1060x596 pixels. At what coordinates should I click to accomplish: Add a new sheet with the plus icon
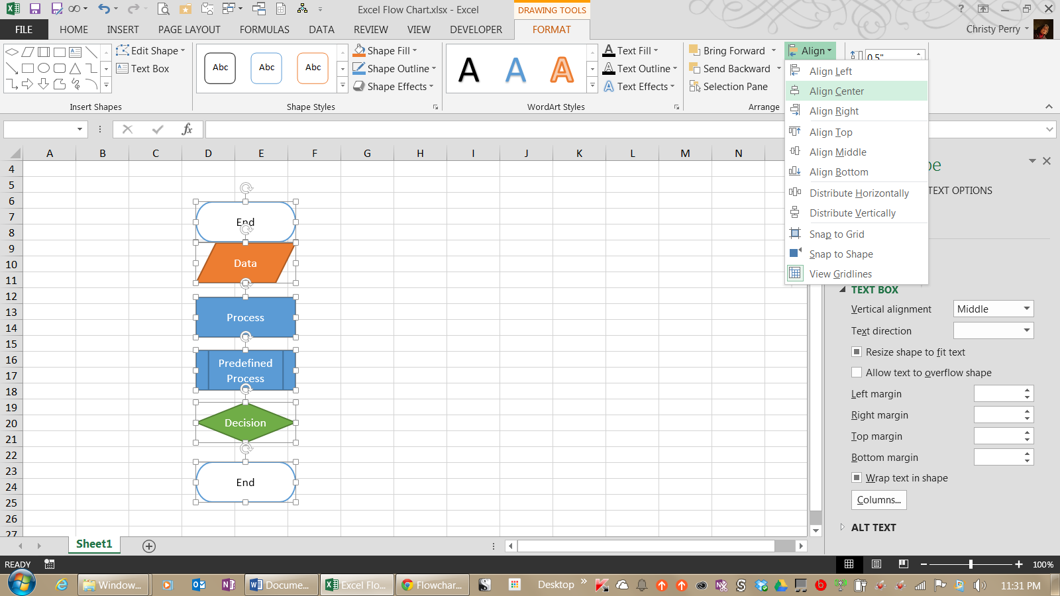(x=149, y=546)
